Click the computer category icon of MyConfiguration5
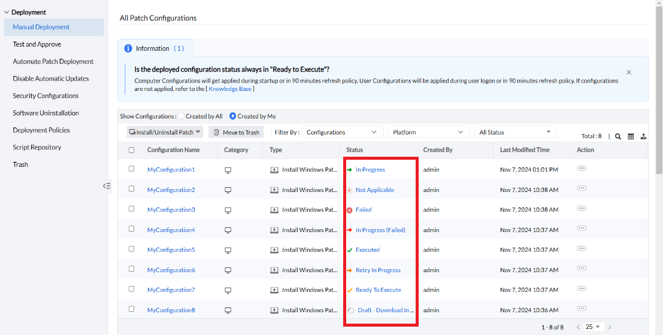 click(228, 250)
